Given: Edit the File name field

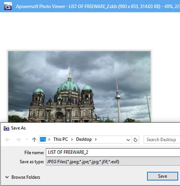Looking at the screenshot, I should coord(113,152).
